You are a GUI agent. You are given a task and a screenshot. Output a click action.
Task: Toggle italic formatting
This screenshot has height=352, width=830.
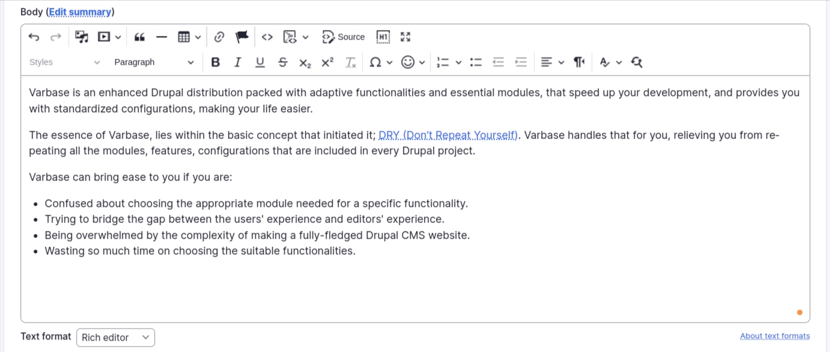[x=238, y=62]
